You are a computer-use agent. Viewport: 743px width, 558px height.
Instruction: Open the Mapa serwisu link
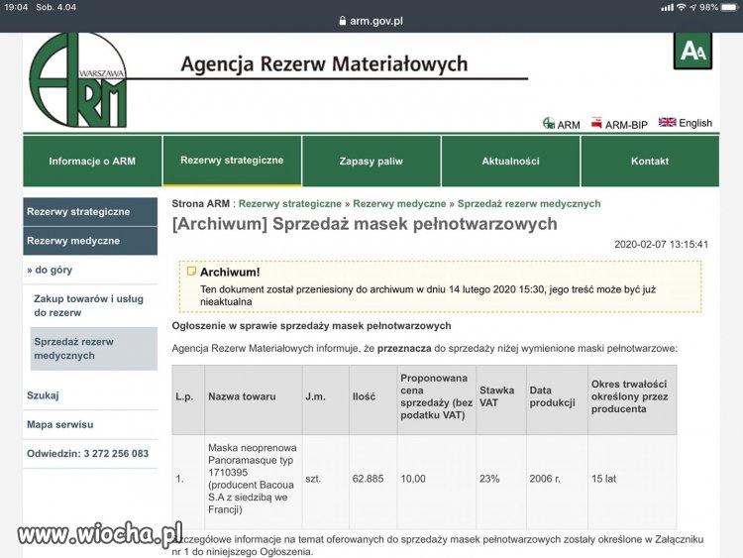tap(60, 424)
